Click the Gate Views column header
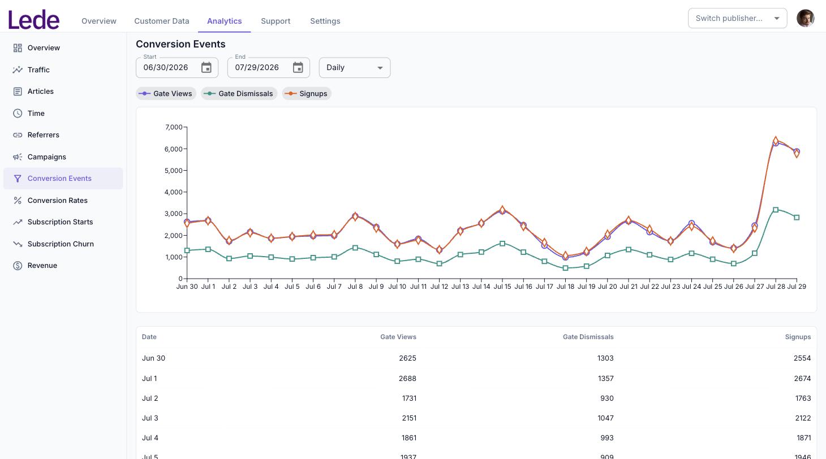 point(398,337)
